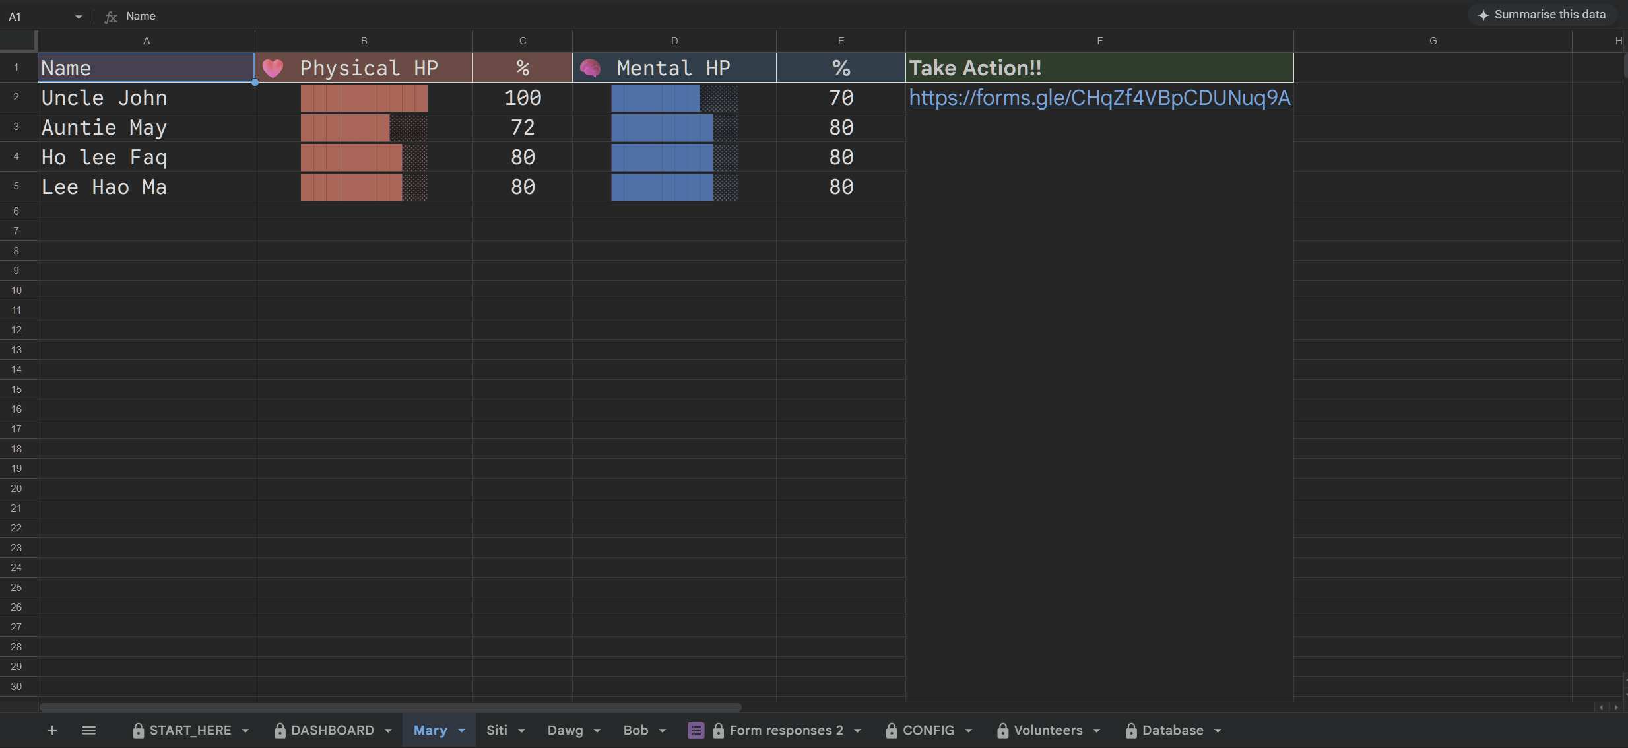Click Uncle John's red Physical HP bar
This screenshot has height=748, width=1628.
[364, 98]
